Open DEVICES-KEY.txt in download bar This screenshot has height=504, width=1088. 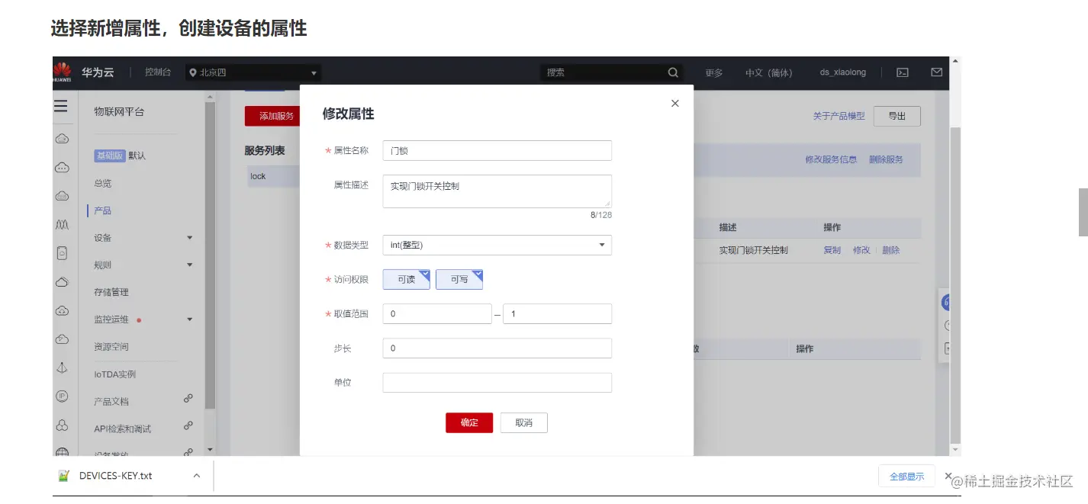(116, 476)
